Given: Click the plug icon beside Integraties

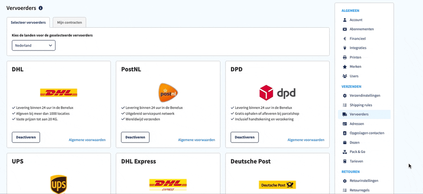Looking at the screenshot, I should click(345, 48).
